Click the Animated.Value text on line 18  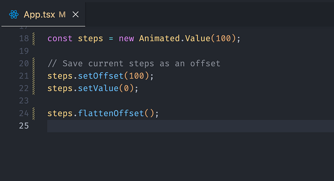point(175,38)
